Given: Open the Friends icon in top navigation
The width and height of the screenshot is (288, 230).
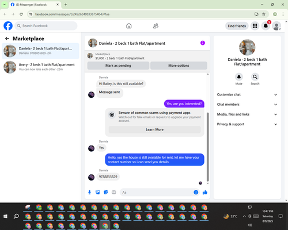Looking at the screenshot, I should [x=156, y=26].
